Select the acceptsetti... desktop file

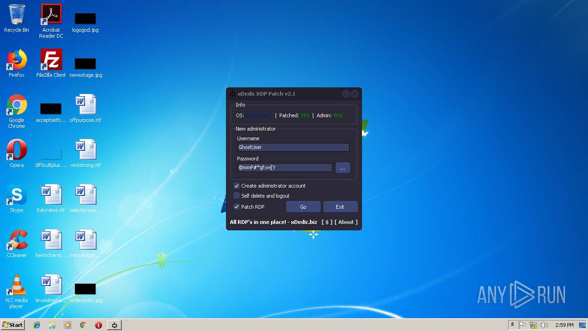coord(51,112)
